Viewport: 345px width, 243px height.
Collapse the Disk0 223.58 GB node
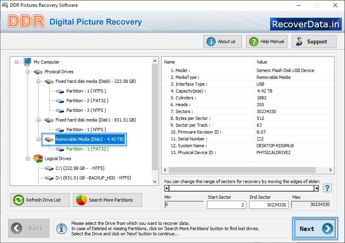(38, 81)
